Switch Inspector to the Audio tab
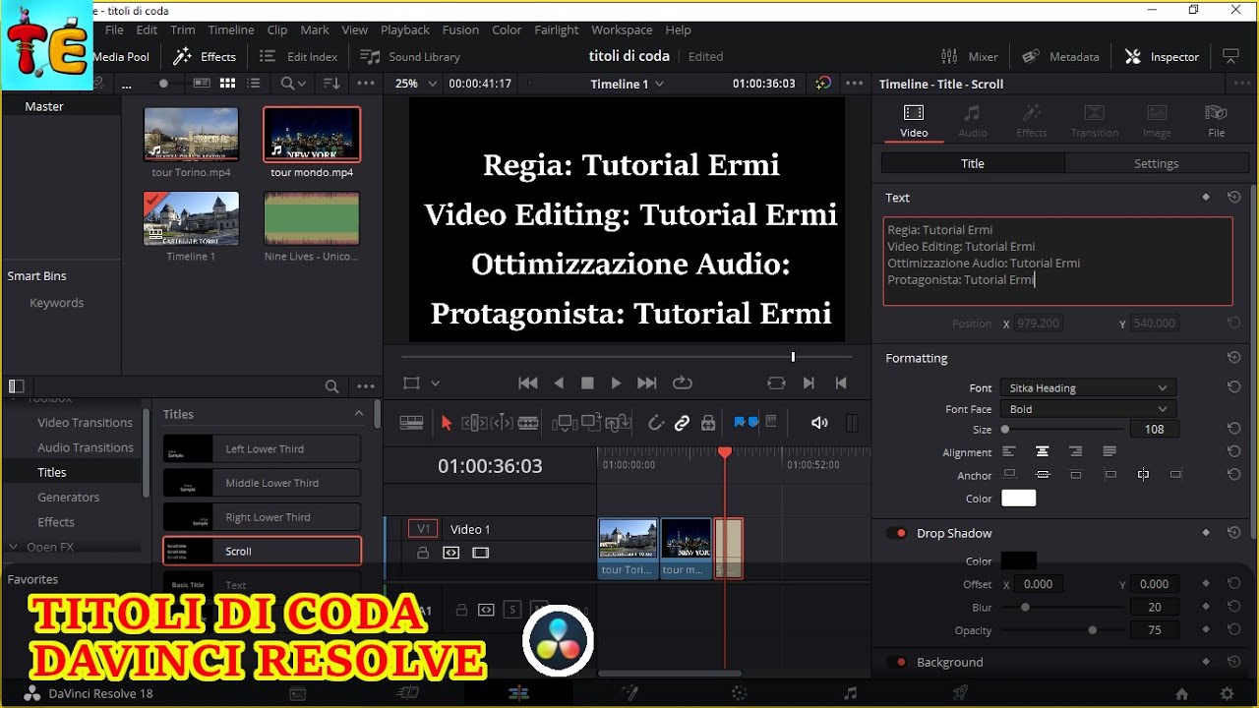The image size is (1259, 708). [972, 121]
